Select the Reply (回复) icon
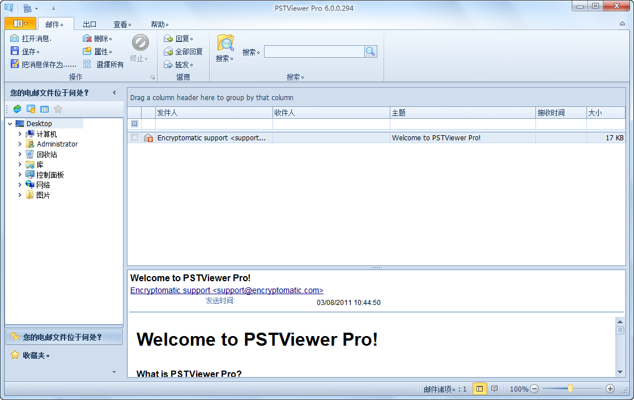 coord(168,38)
